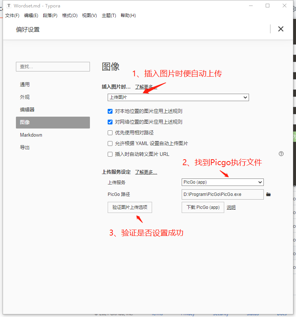
Task: Select Markdown settings category
Action: point(53,135)
